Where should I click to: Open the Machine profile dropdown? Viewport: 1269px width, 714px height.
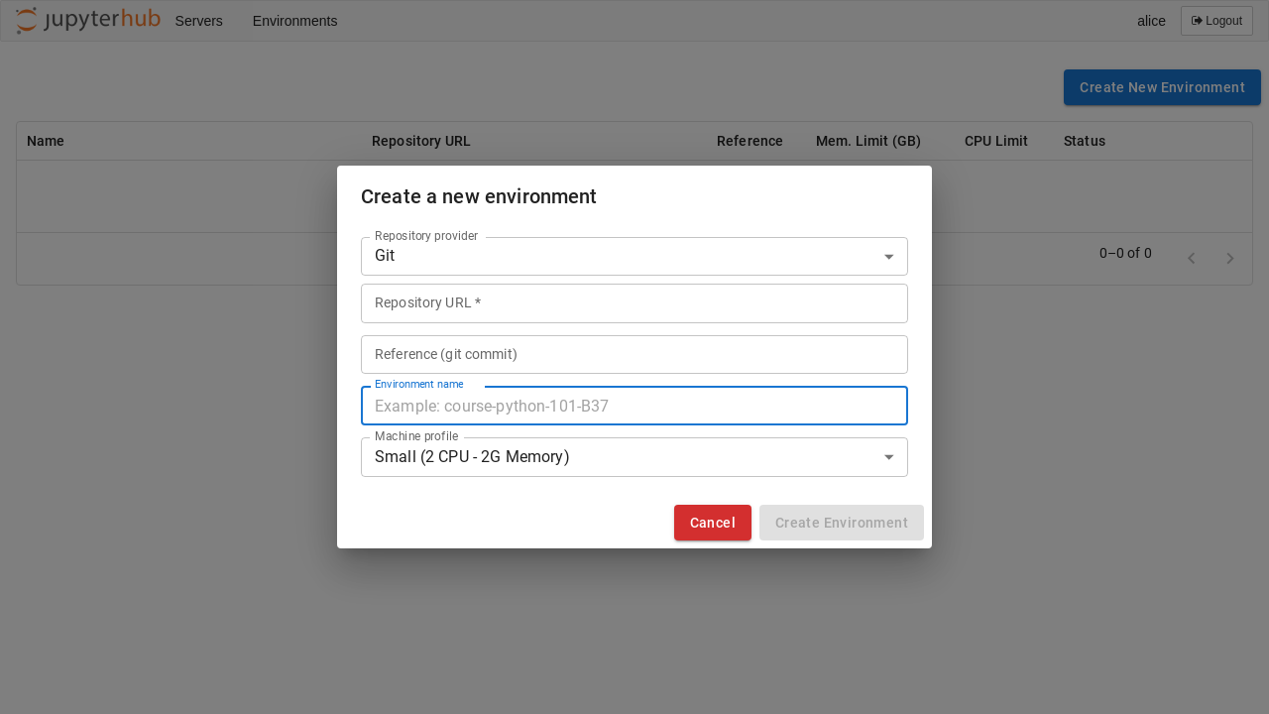point(634,457)
